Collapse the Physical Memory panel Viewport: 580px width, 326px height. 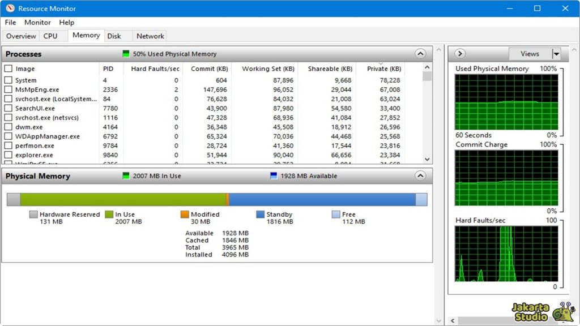(x=420, y=176)
